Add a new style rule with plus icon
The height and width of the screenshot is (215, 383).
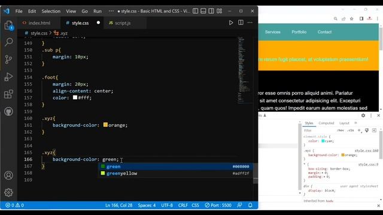[x=359, y=130]
